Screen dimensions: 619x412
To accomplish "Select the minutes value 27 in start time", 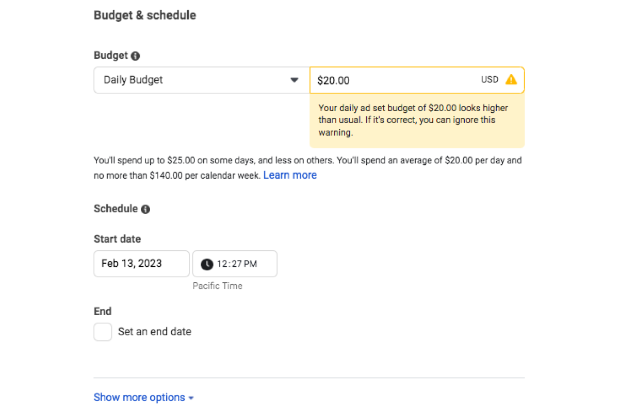I will coord(236,264).
